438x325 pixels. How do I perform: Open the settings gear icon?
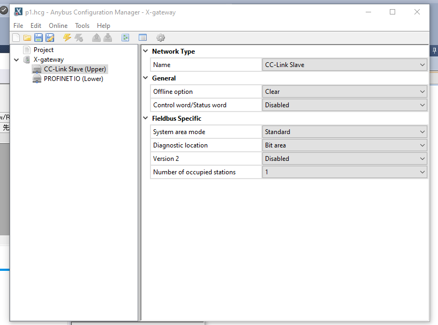pos(161,38)
